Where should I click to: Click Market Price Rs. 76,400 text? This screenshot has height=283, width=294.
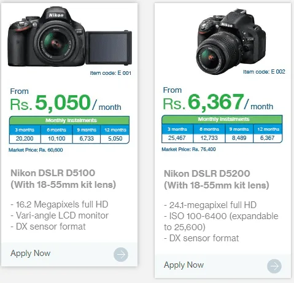tap(188, 149)
